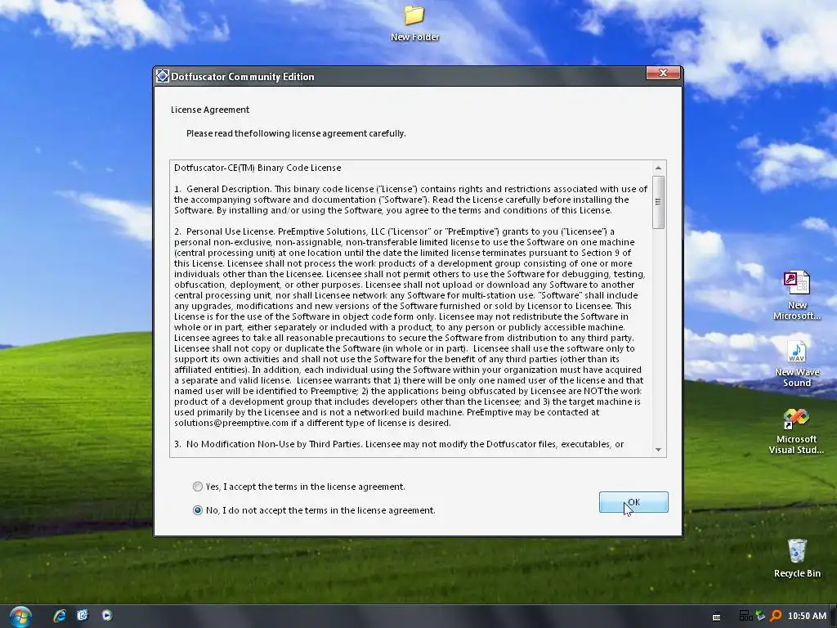The width and height of the screenshot is (837, 628).
Task: Click the Dotfuscator title bar icon
Action: [163, 76]
